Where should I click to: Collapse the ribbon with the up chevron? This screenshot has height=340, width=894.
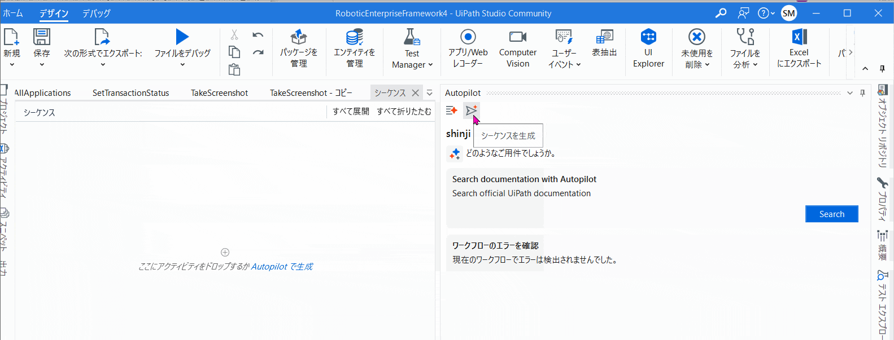865,69
